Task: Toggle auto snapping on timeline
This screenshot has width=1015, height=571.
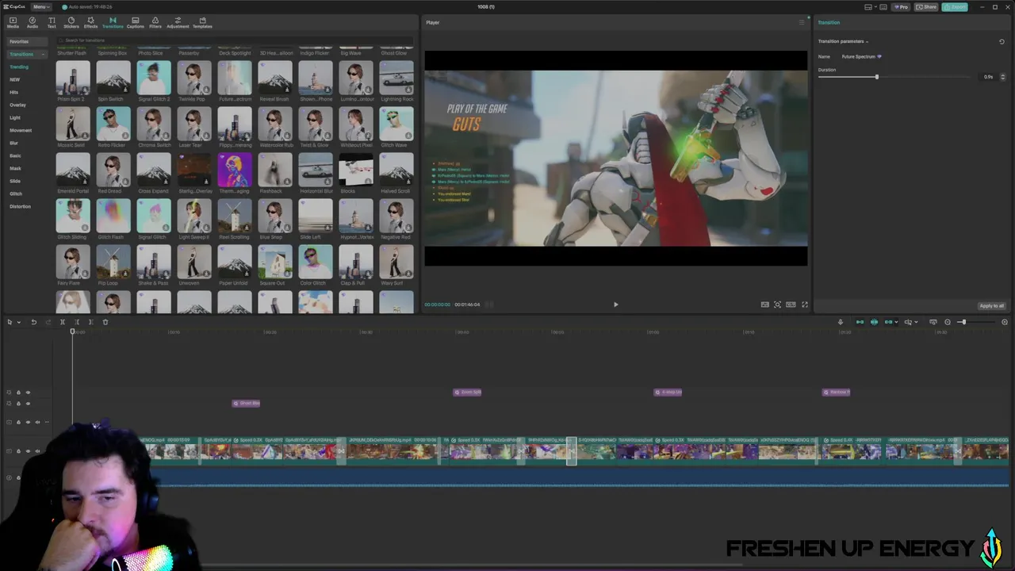Action: click(874, 322)
